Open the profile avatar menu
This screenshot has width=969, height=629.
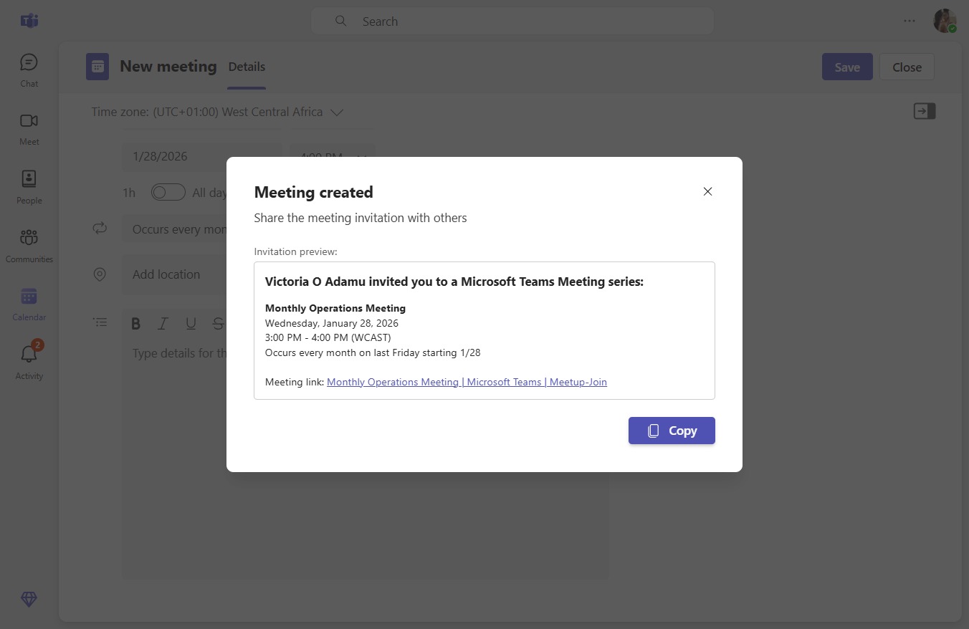945,21
